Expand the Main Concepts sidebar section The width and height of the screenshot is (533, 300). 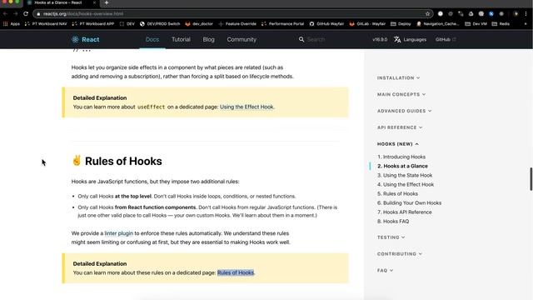tap(401, 94)
